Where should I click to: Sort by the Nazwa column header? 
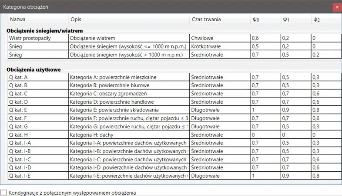[x=18, y=20]
